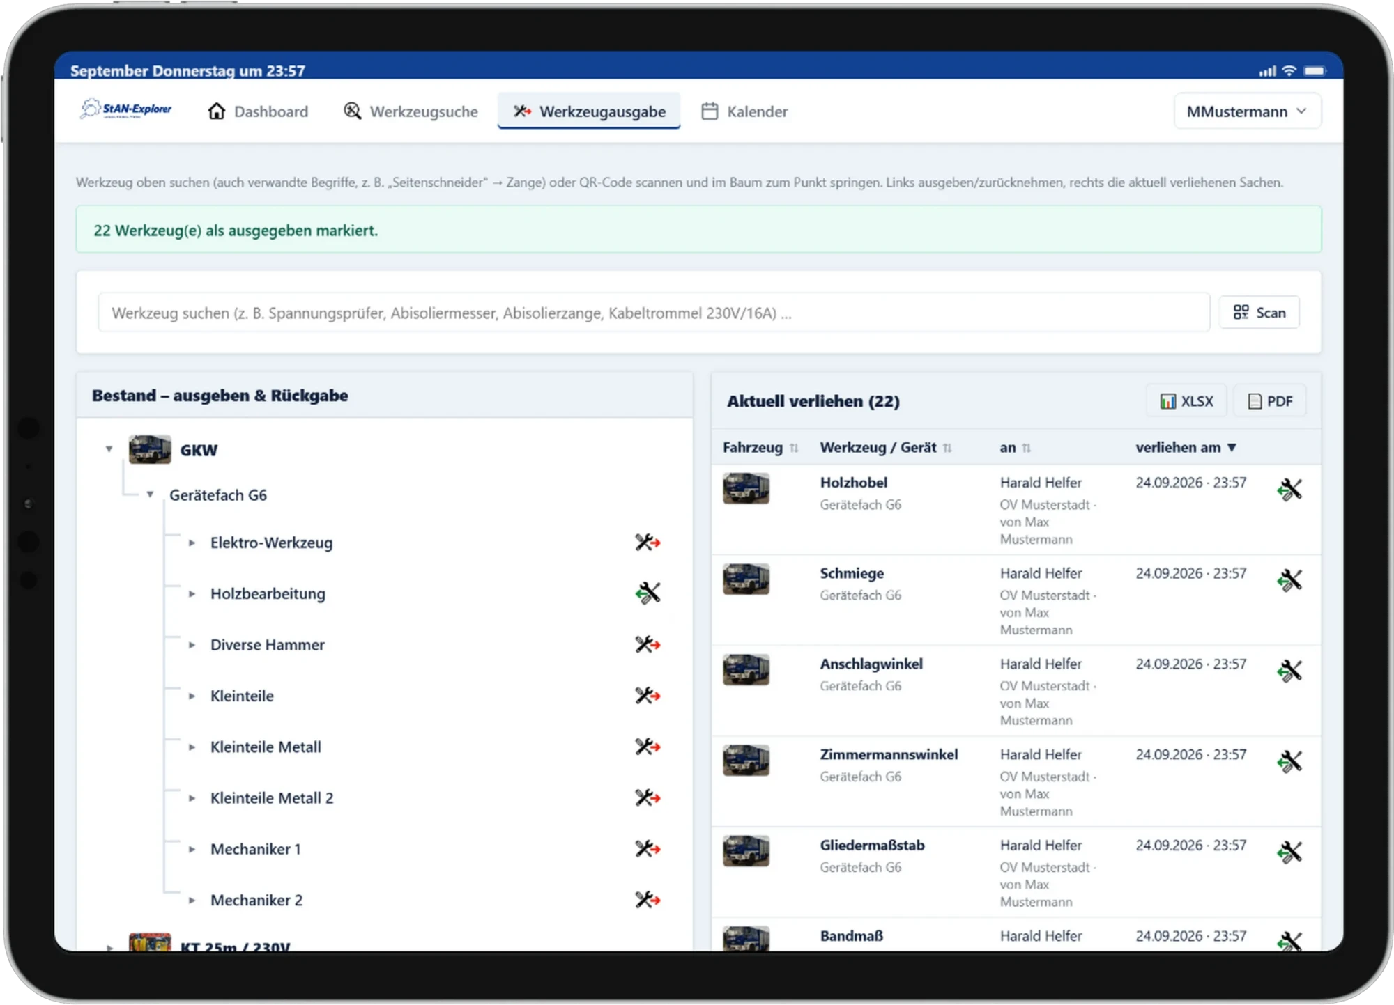
Task: Click the issue icon next to Kleinteile
Action: (x=648, y=696)
